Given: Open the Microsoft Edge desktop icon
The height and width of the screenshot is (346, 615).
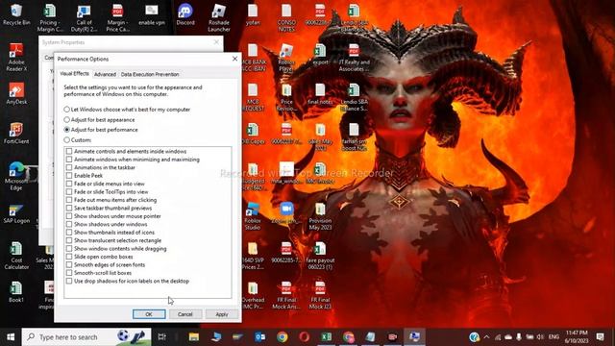Looking at the screenshot, I should coord(16,176).
